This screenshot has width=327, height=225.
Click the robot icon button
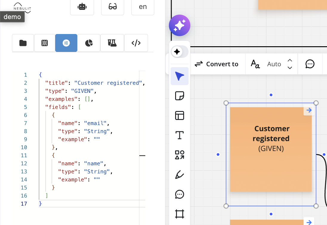tap(82, 7)
